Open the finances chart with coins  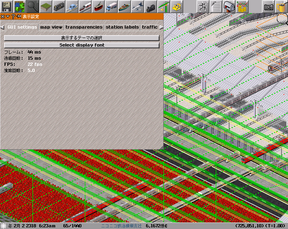[x=242, y=7]
